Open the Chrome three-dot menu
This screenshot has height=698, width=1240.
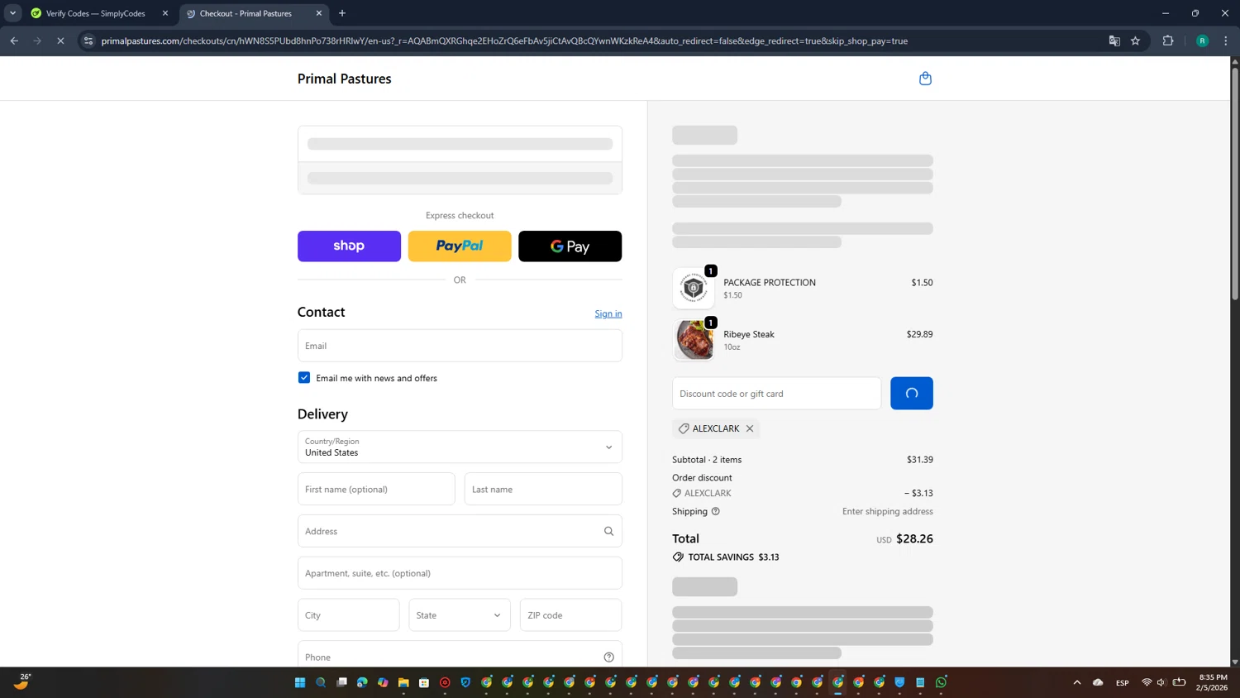click(x=1226, y=41)
